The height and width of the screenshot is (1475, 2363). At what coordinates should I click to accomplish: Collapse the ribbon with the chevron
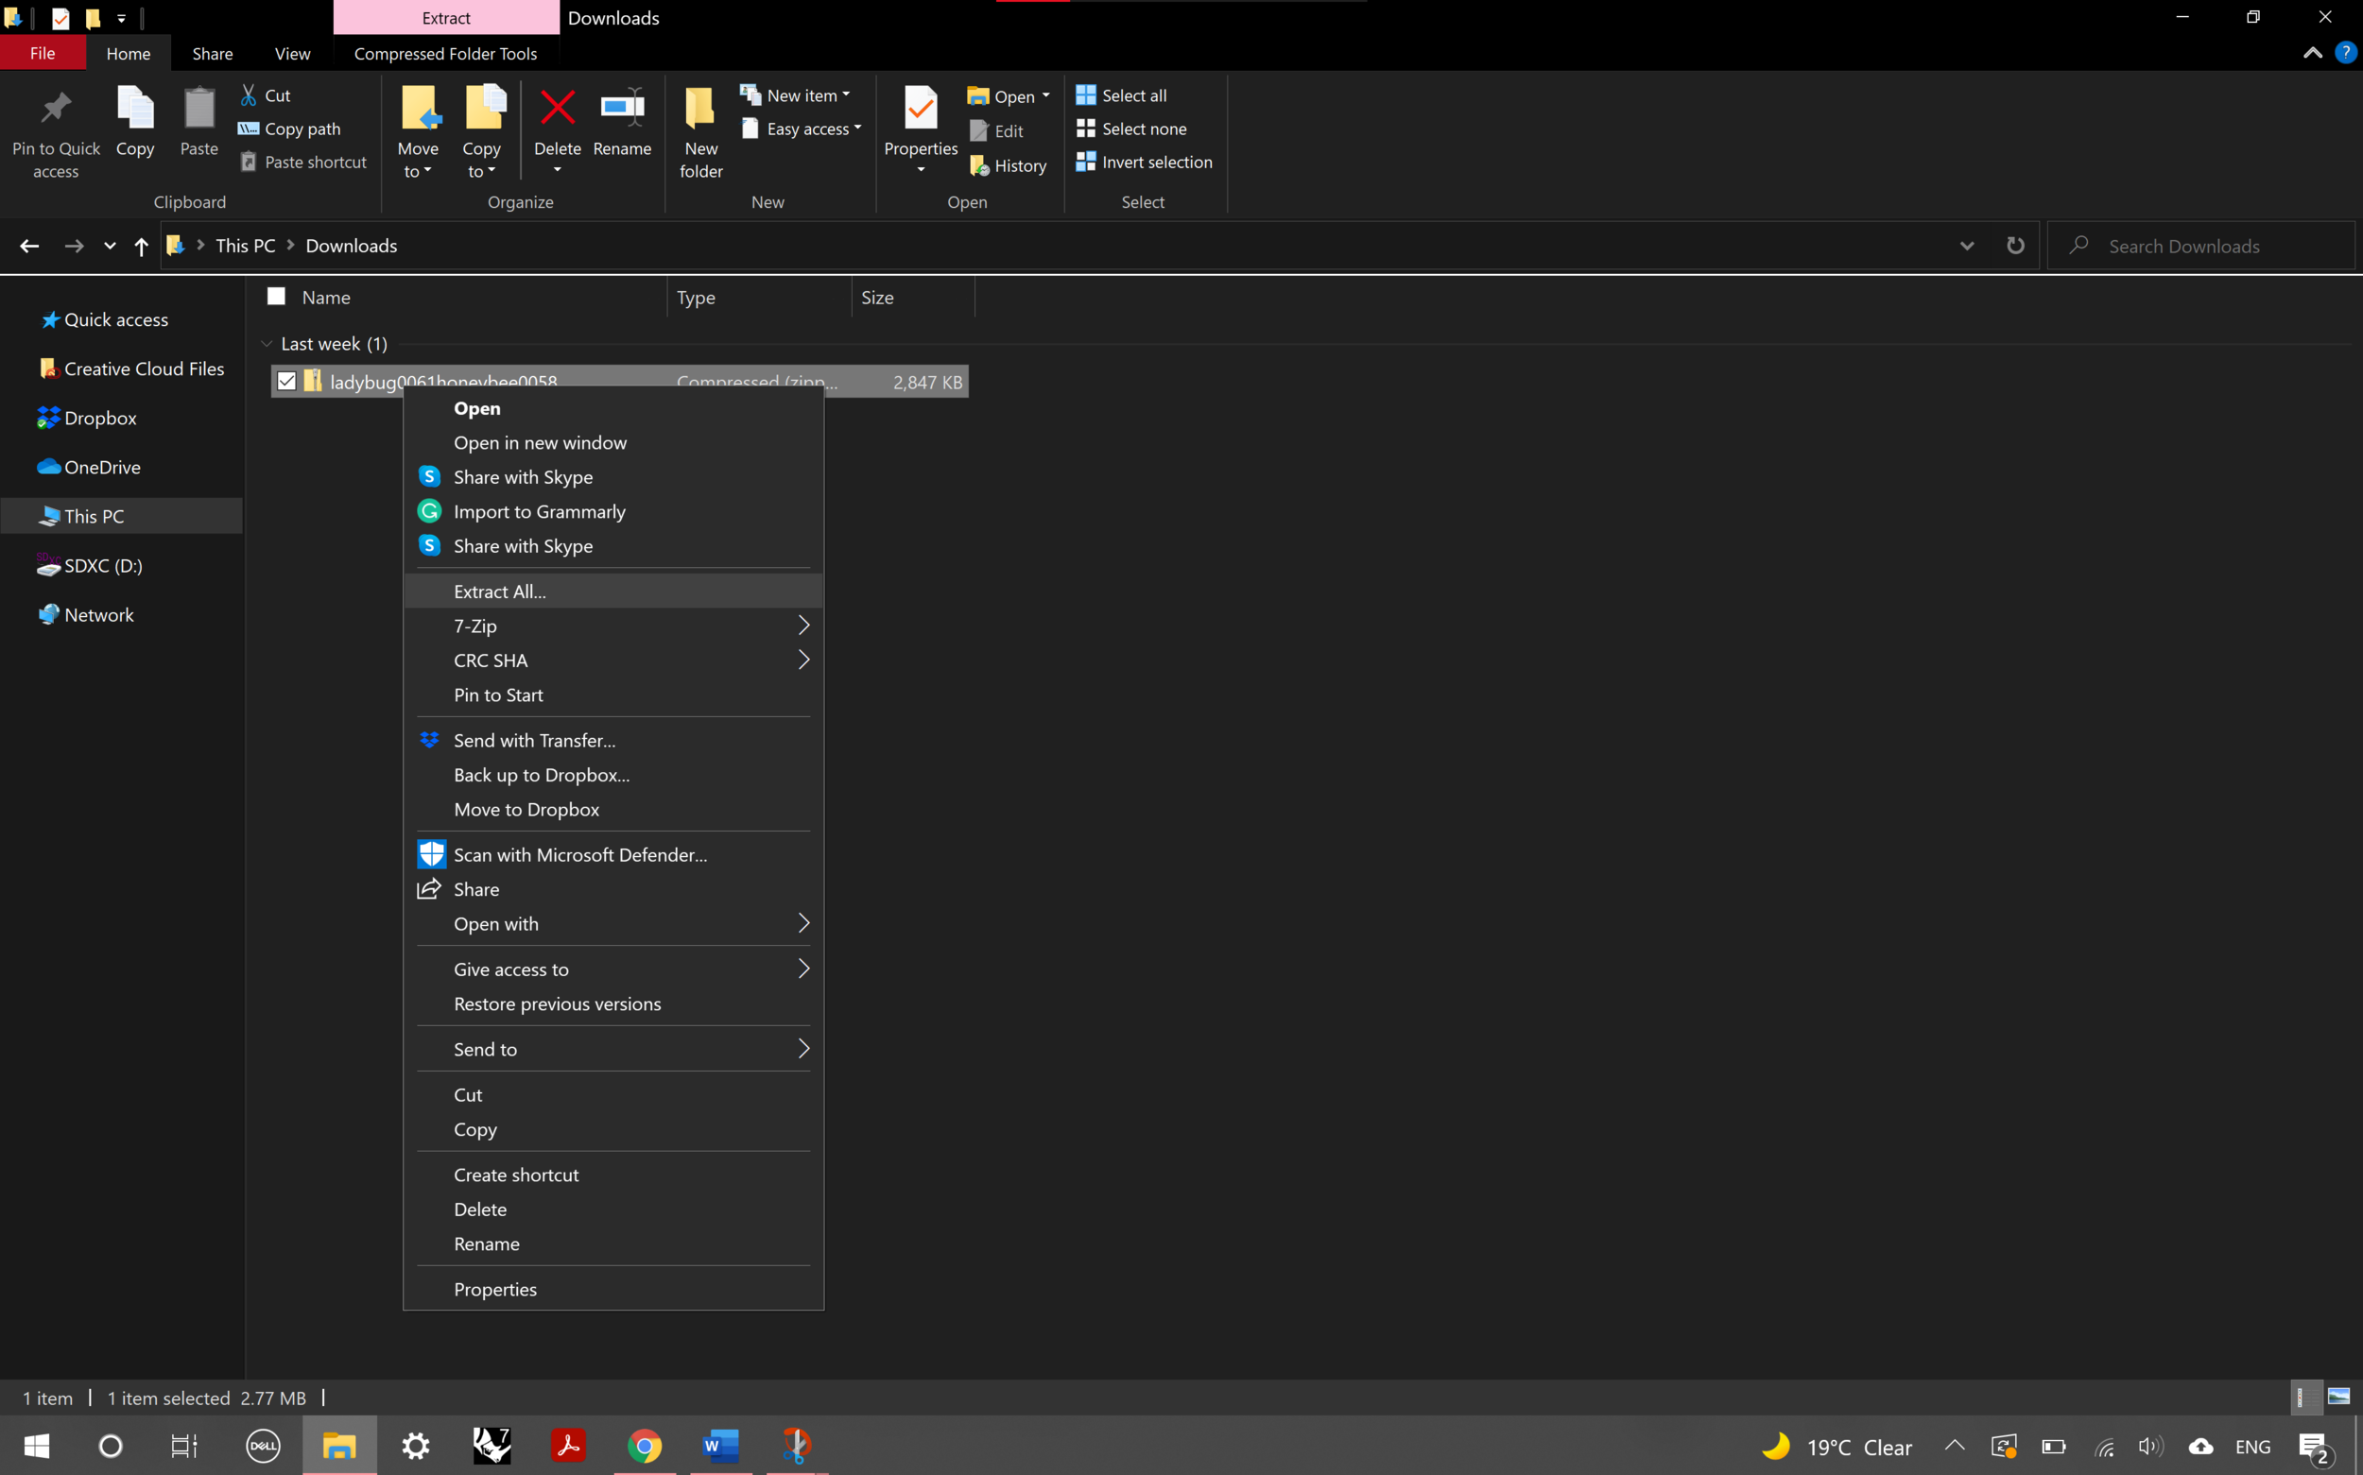click(x=2312, y=53)
